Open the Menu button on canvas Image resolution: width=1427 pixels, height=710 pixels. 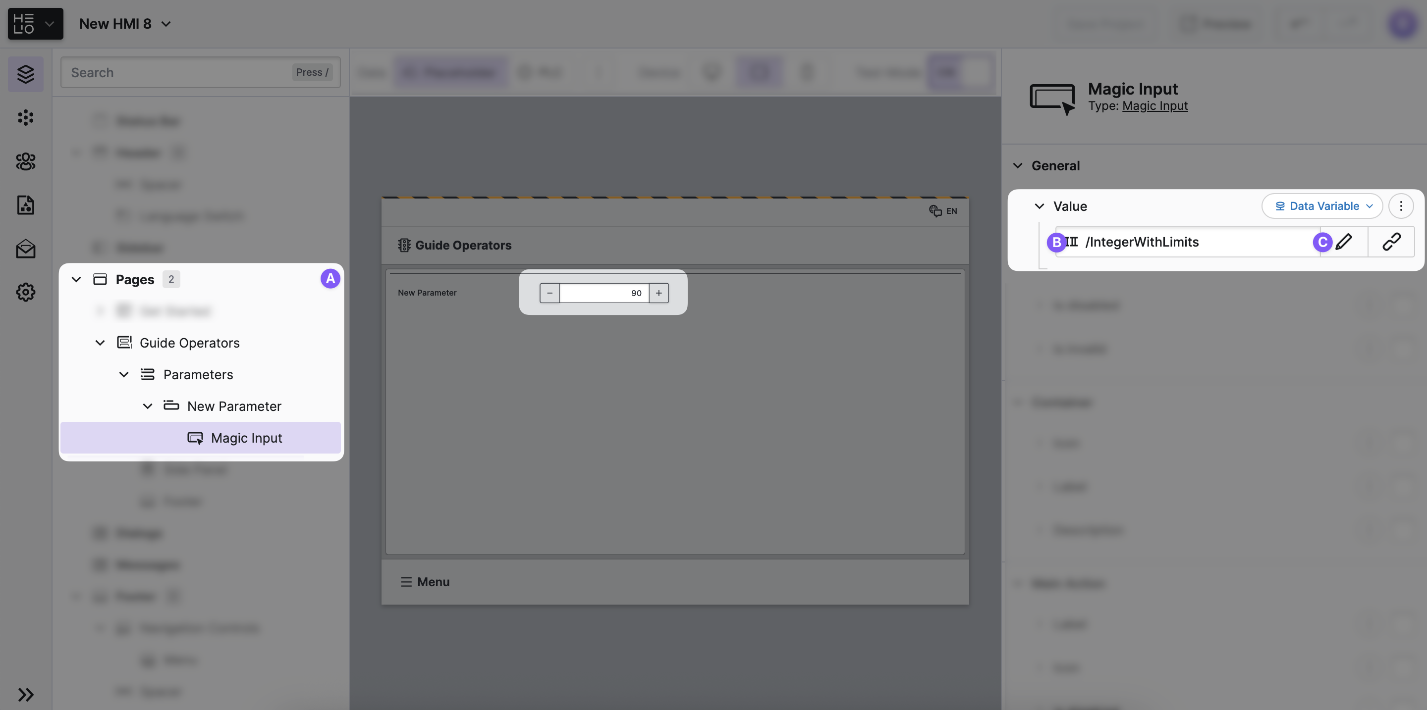(x=425, y=582)
